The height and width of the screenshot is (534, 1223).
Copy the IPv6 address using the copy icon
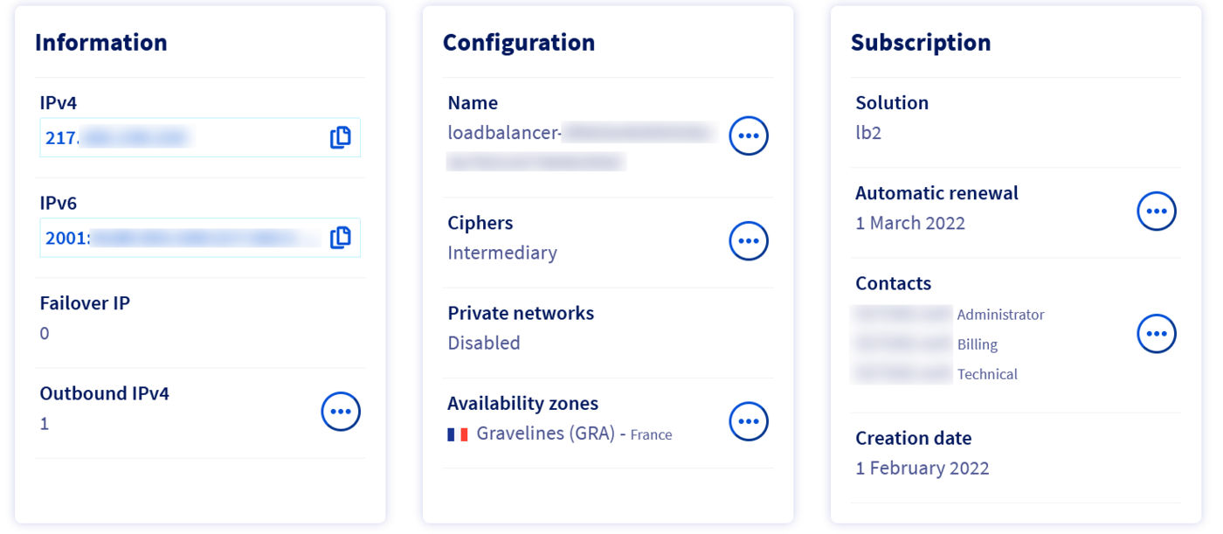tap(340, 237)
